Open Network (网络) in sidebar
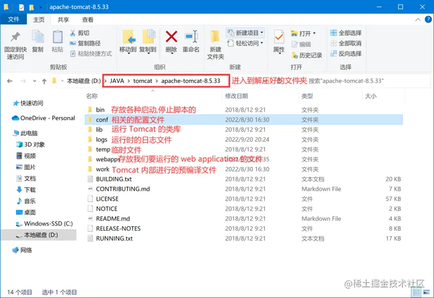Screen dimensions: 434x298 pyautogui.click(x=22, y=250)
